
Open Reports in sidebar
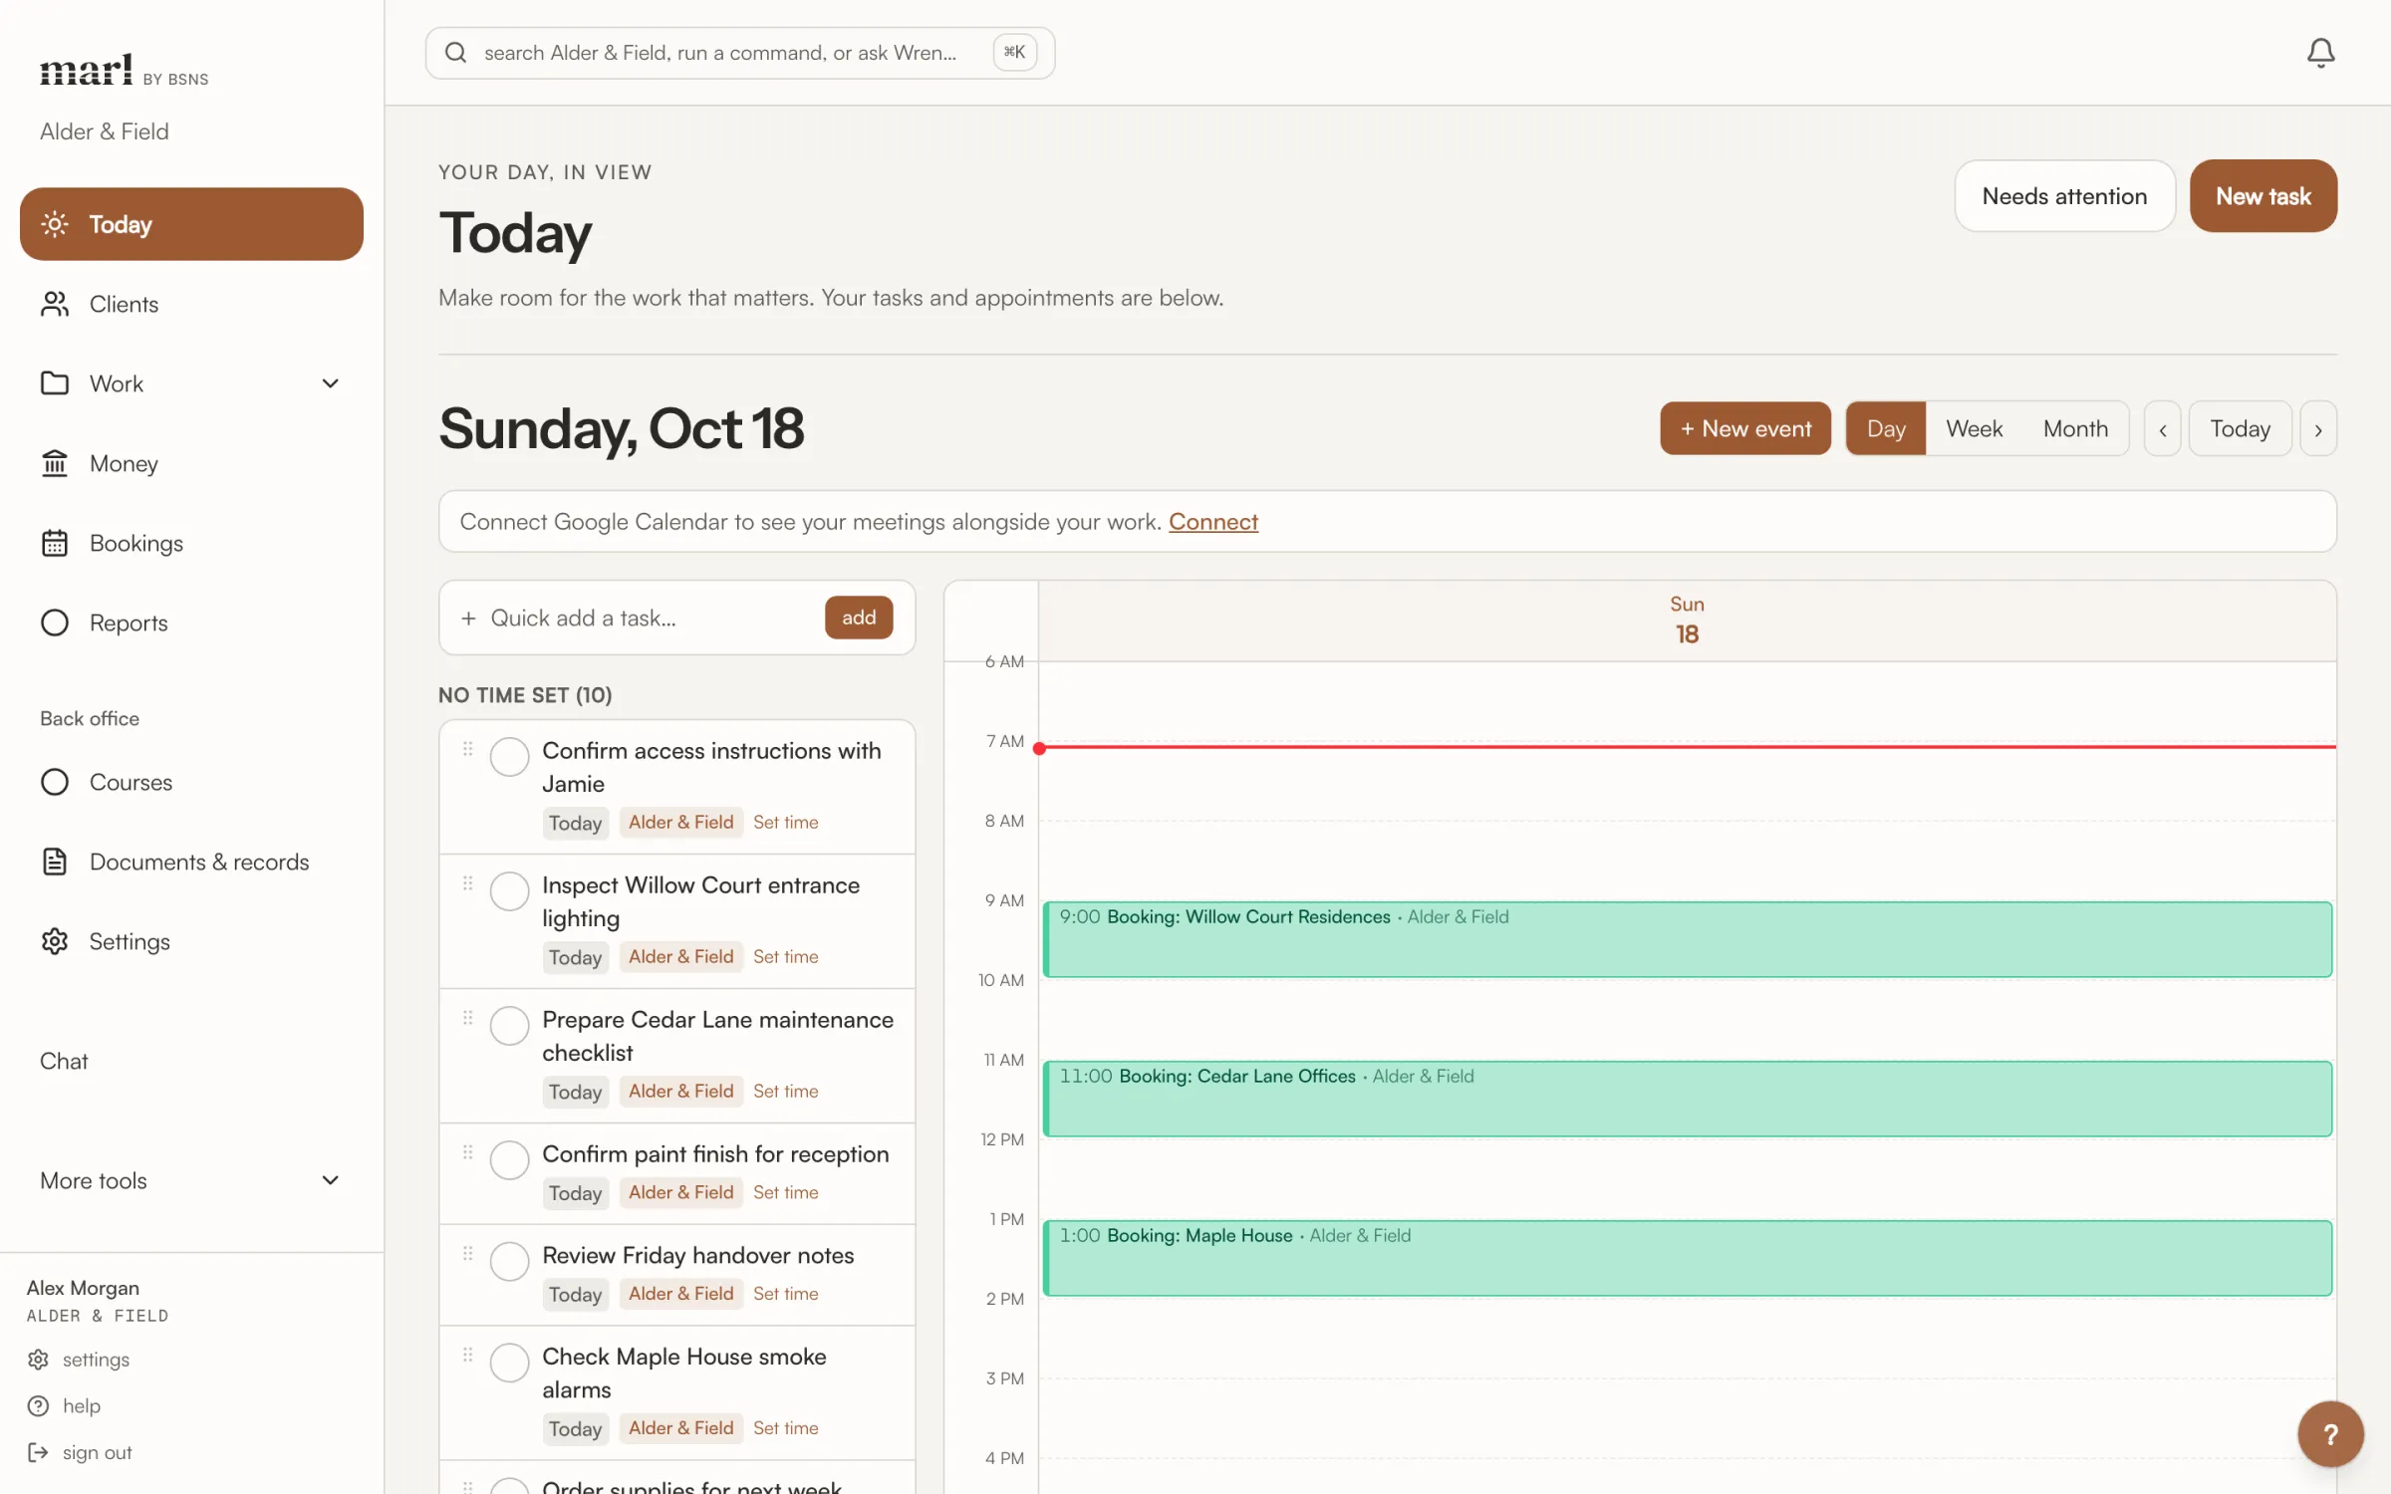tap(191, 622)
